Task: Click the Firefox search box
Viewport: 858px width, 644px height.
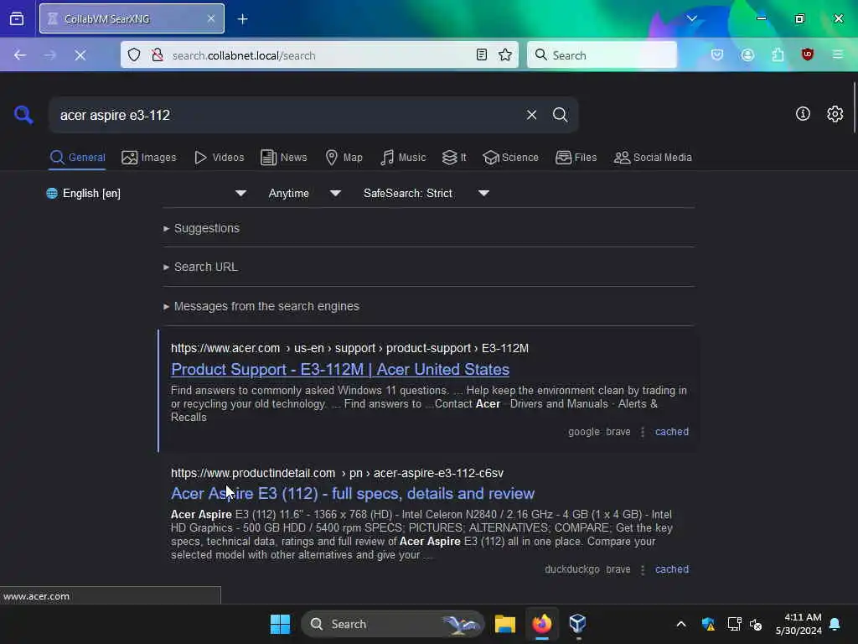Action: click(x=602, y=55)
